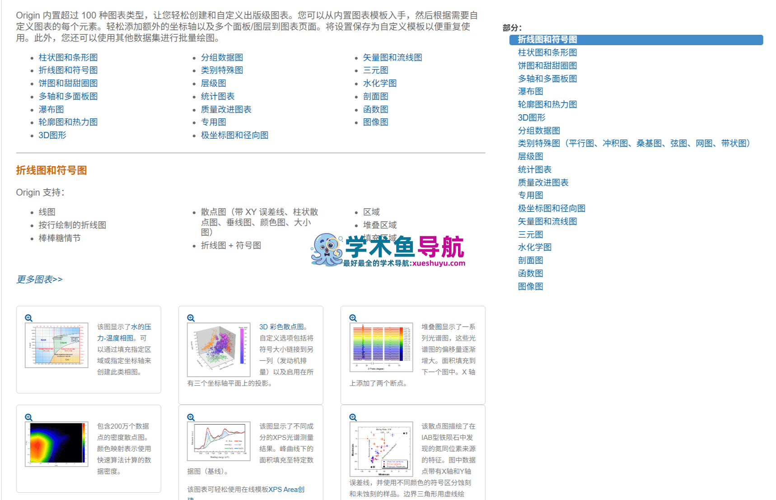Go to 质量改进图表 in the 部分 sidebar

(x=543, y=183)
